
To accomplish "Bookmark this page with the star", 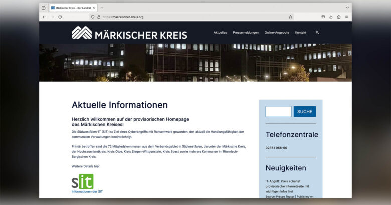I will coord(290,17).
